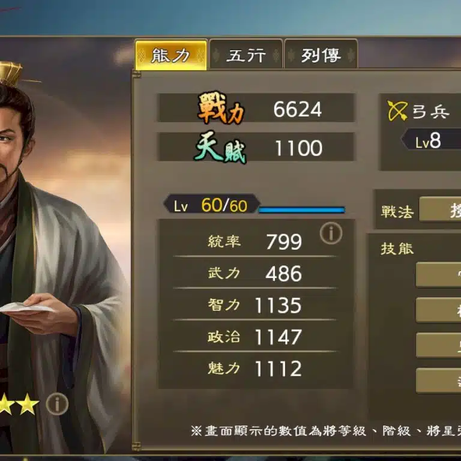The image size is (461, 461).
Task: Click the rightmost gold star rating
Action: point(27,404)
